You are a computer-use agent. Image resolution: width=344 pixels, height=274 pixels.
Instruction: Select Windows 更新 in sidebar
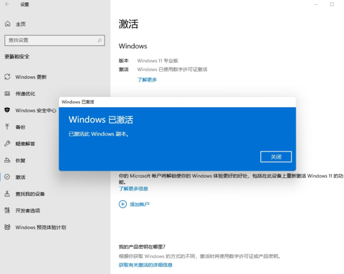pos(31,77)
